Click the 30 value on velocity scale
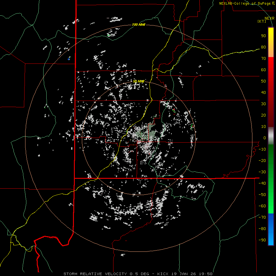The image size is (276, 276). pos(263,104)
